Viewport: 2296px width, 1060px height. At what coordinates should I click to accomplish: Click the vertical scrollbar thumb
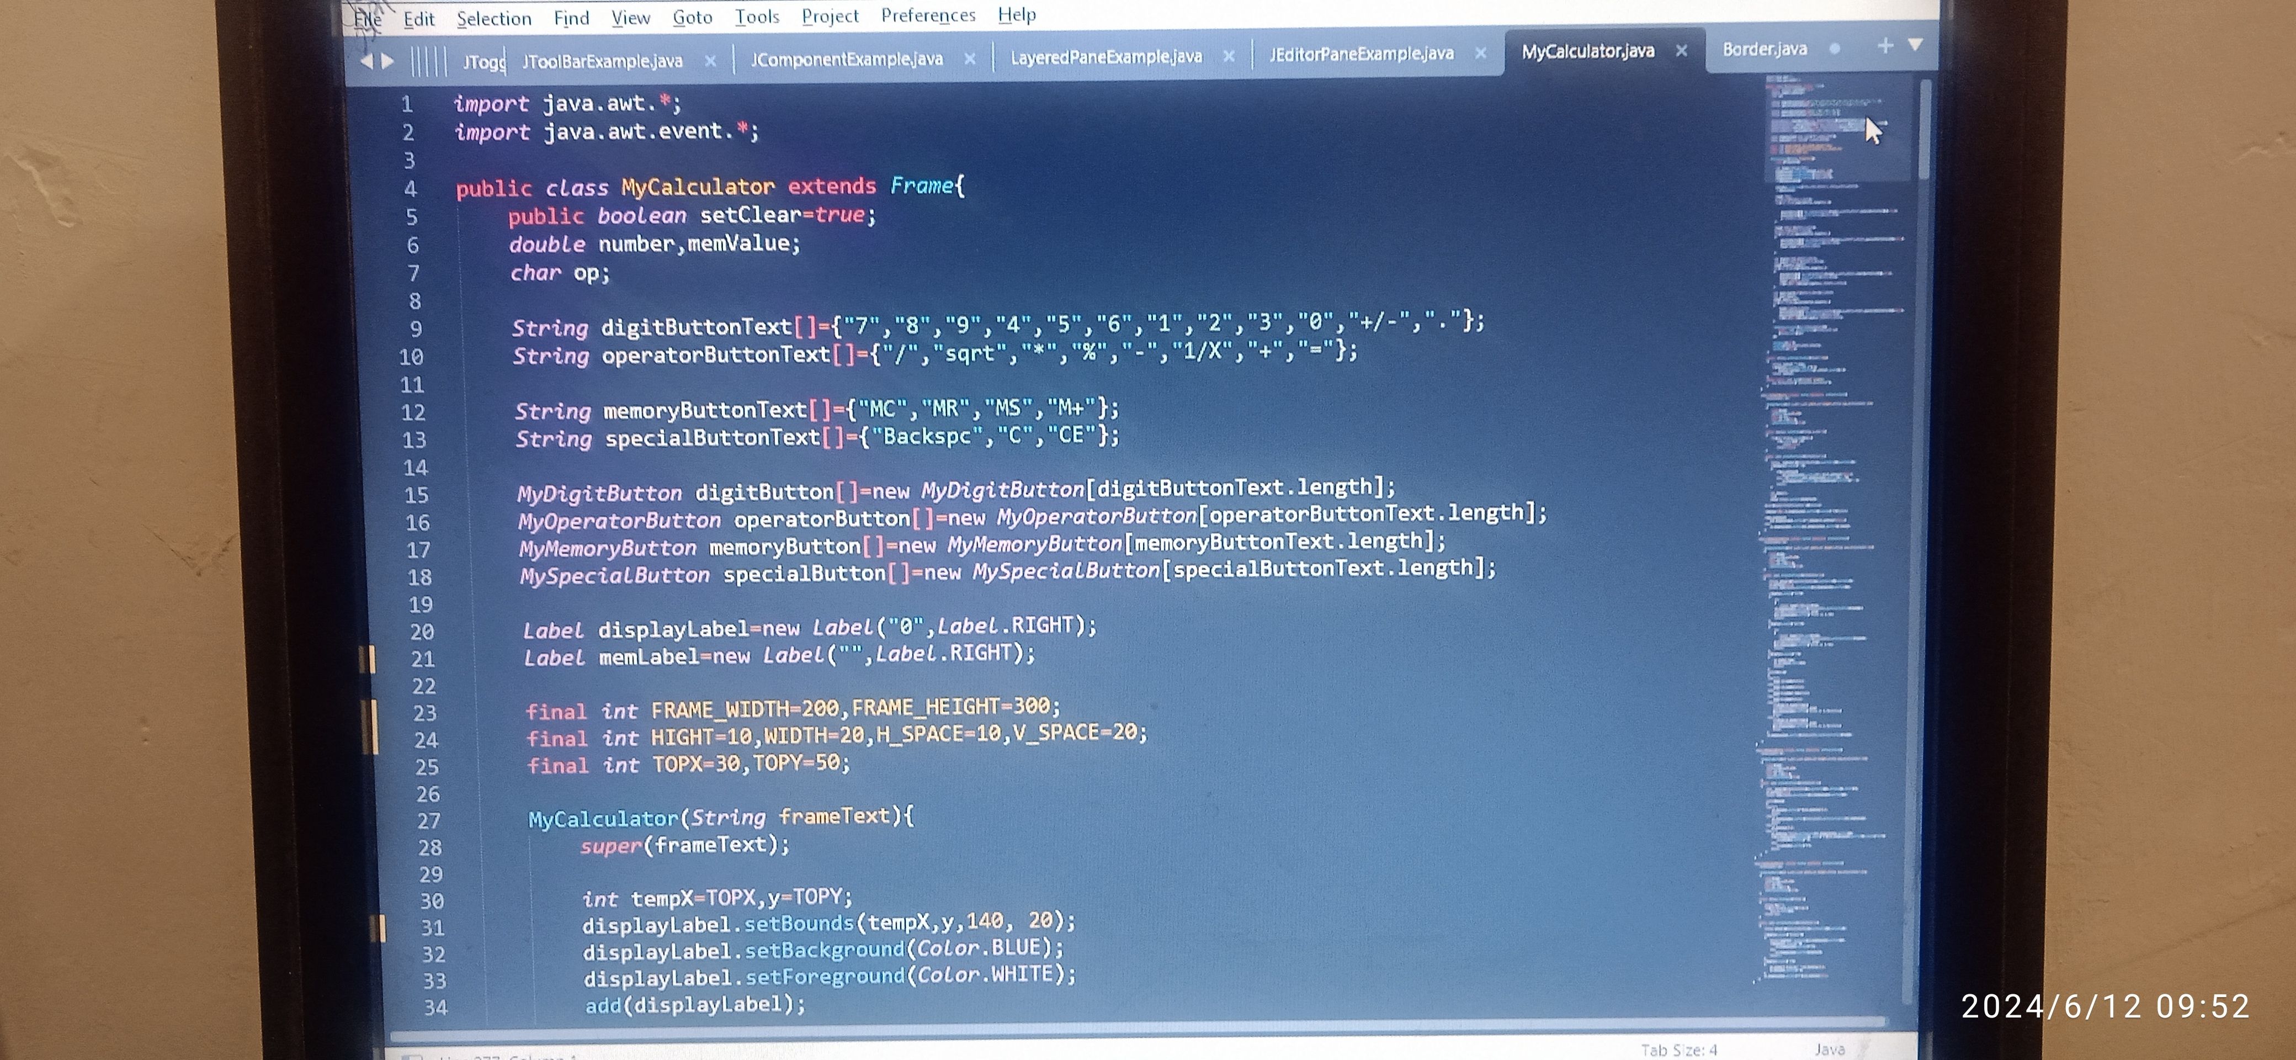[x=1925, y=129]
